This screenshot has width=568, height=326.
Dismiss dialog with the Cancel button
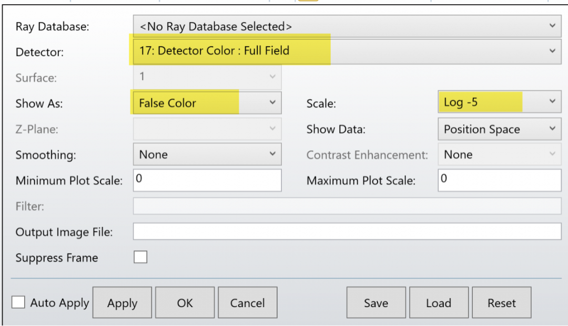point(247,302)
